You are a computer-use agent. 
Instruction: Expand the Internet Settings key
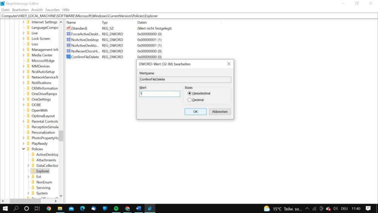23,22
